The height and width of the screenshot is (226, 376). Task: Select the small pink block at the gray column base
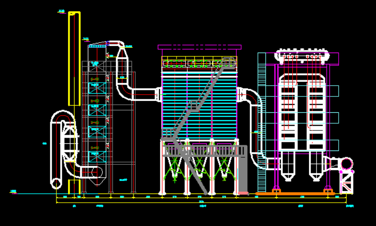(x=243, y=193)
